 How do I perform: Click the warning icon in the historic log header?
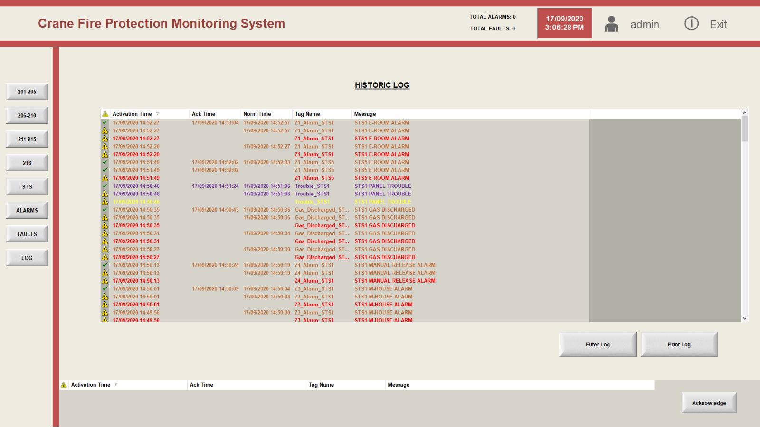(105, 114)
